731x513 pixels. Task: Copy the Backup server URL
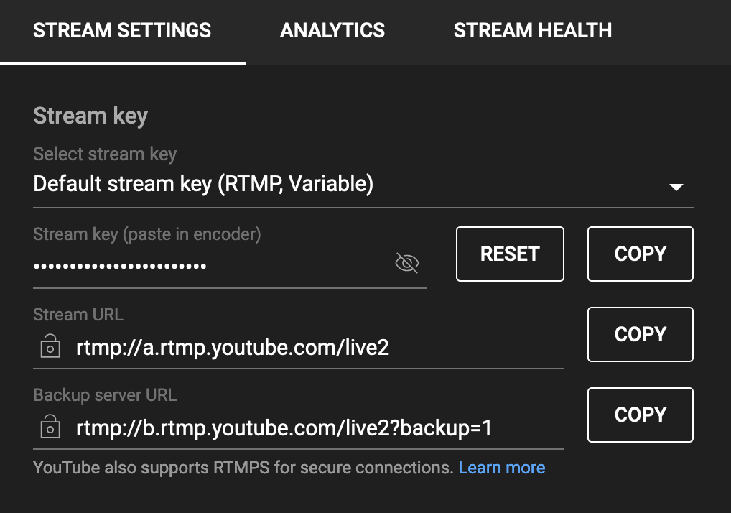[640, 415]
